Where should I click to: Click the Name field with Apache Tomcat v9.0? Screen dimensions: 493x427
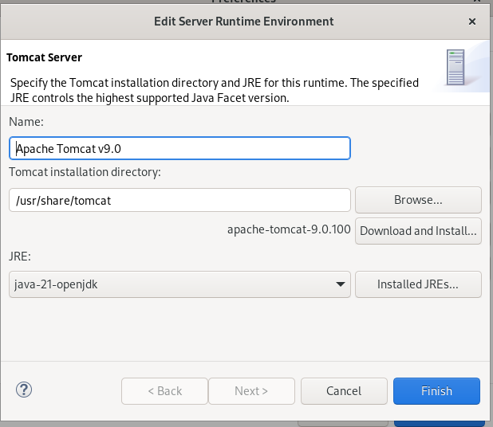pyautogui.click(x=179, y=148)
